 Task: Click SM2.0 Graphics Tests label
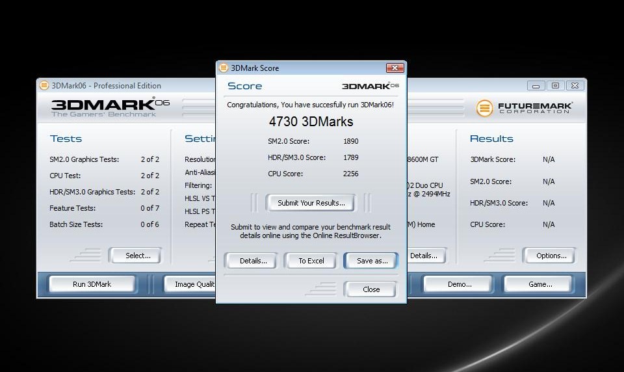coord(84,159)
